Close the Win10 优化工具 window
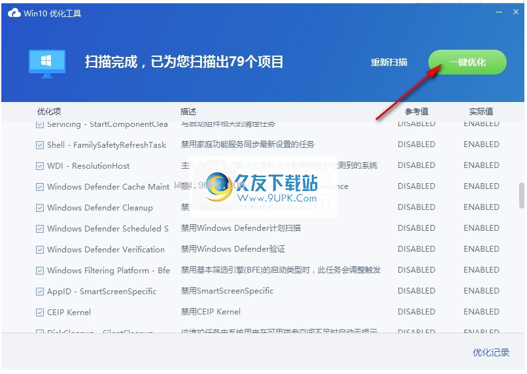 pos(516,12)
